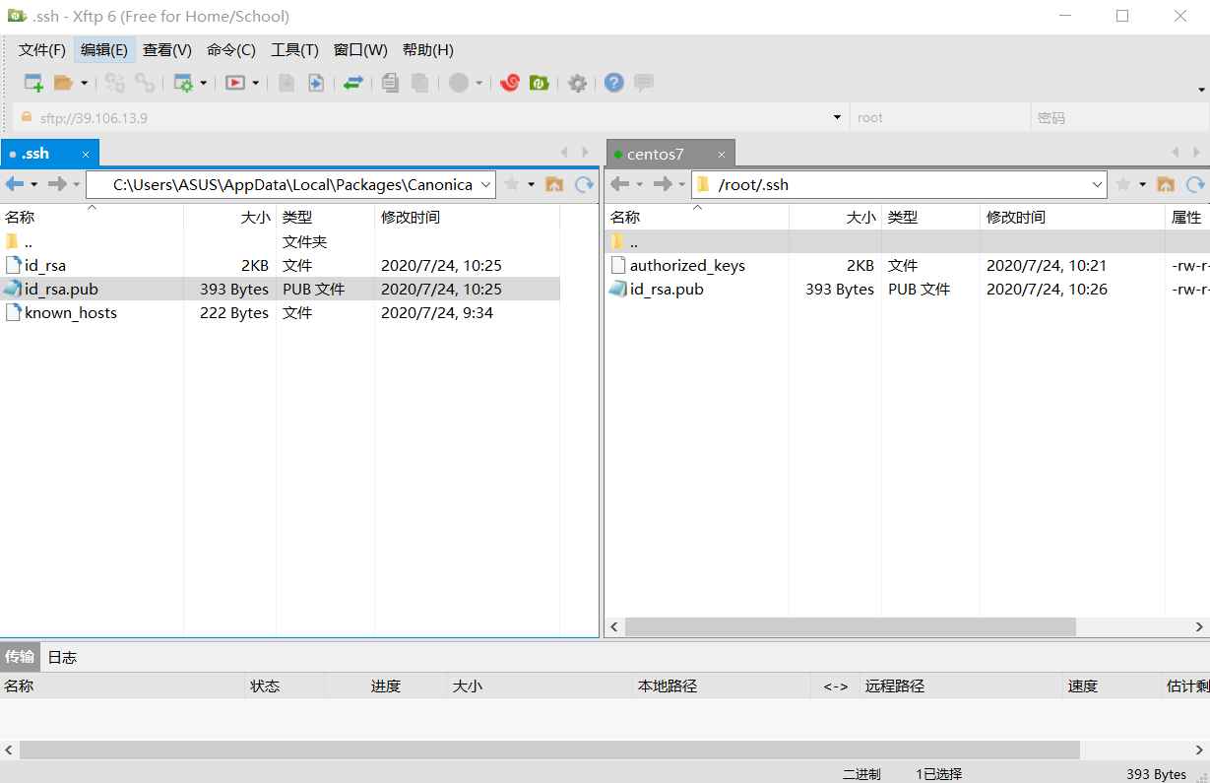Sort local files by 修改时间 column
Screen dimensions: 1210x783
point(411,217)
